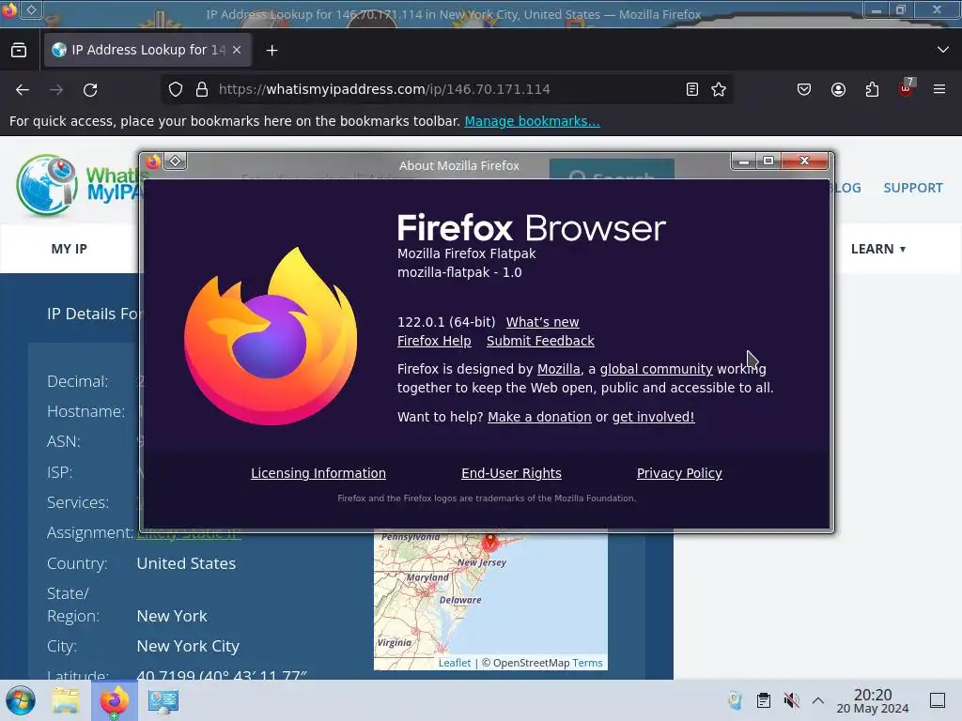Click the URL address bar field
962x721 pixels.
(448, 89)
